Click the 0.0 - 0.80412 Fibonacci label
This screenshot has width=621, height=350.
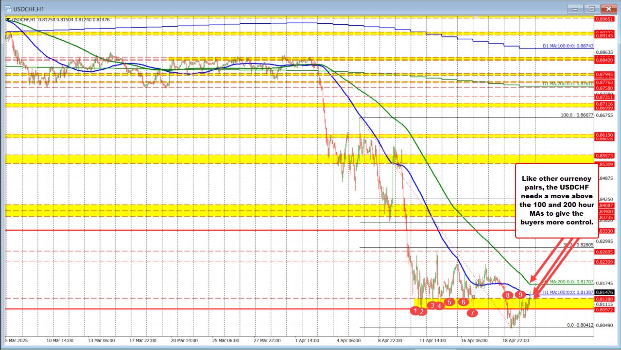click(580, 325)
